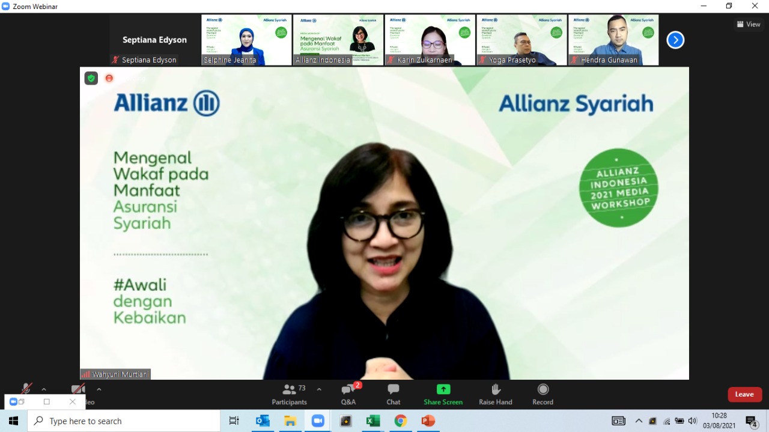Open the star app icon on taskbar

point(345,421)
